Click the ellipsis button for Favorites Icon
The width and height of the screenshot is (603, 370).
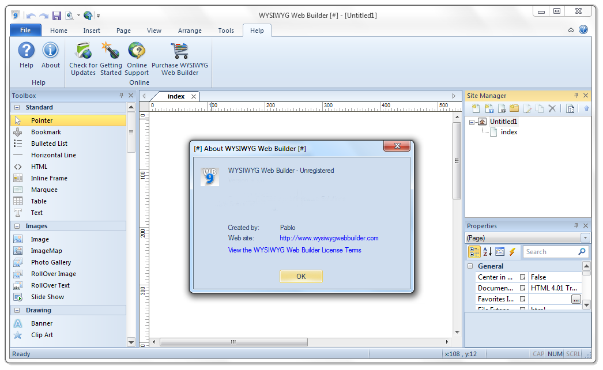[576, 299]
